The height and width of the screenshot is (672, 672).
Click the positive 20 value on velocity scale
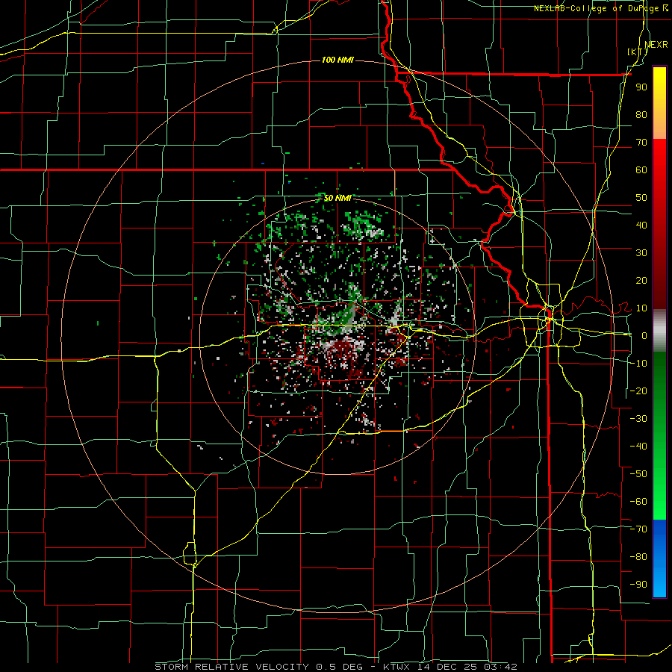point(641,280)
